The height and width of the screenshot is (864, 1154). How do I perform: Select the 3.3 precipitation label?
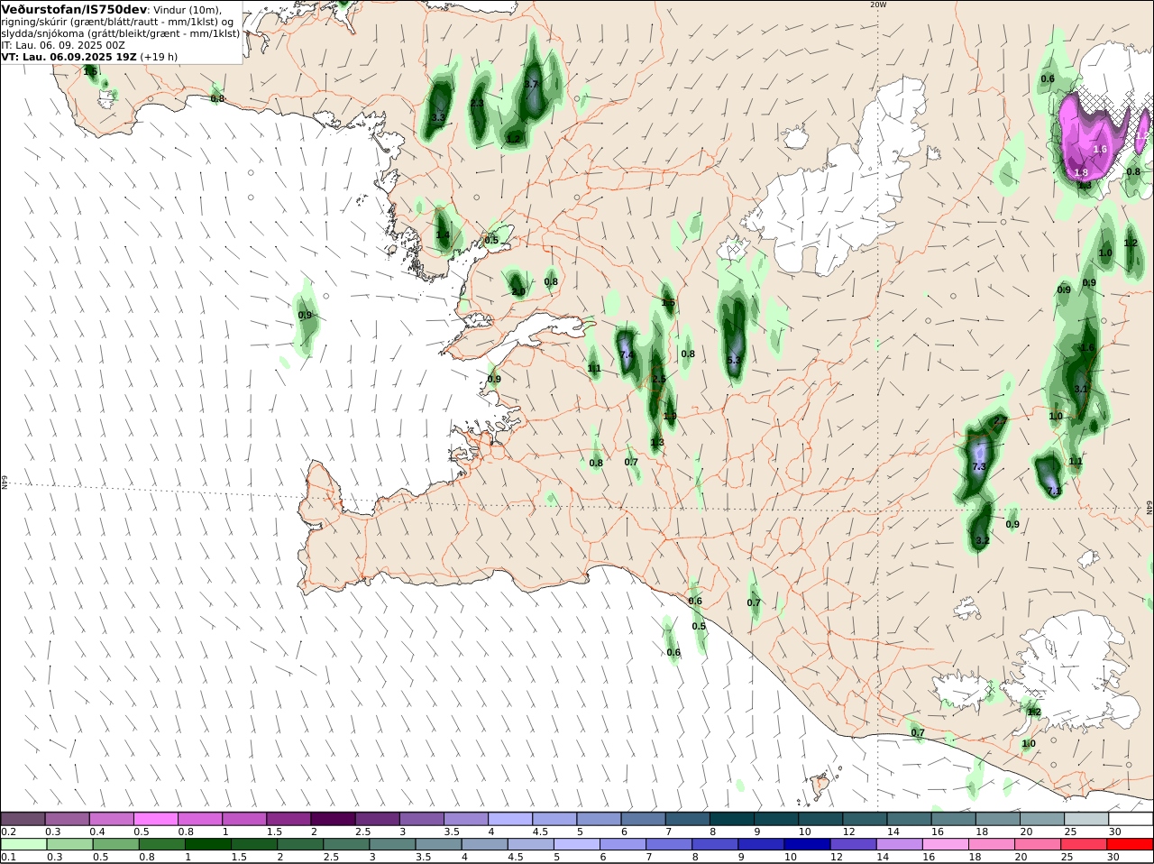(x=438, y=117)
